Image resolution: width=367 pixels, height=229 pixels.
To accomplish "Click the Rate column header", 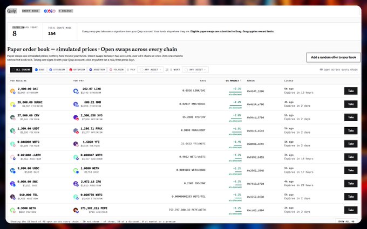I will pos(203,81).
